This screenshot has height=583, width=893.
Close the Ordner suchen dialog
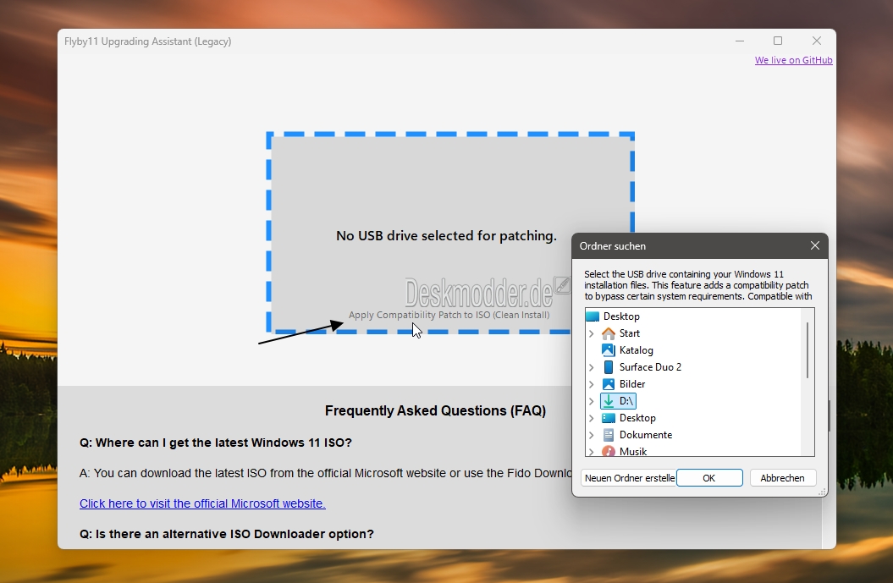pos(815,245)
